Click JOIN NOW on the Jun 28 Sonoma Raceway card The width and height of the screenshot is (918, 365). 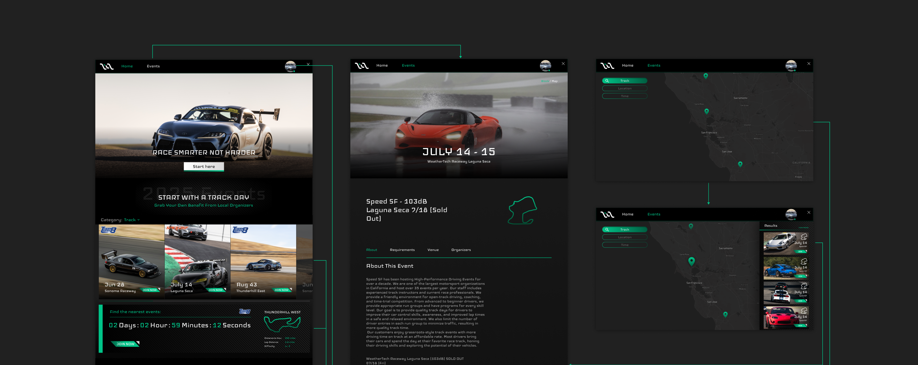click(150, 290)
